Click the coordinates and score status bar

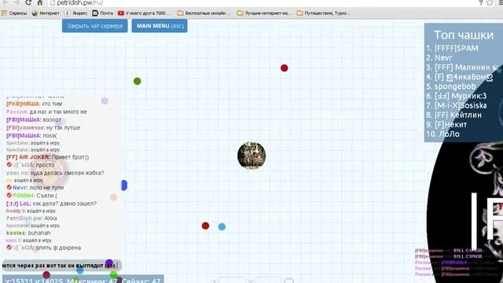point(83,279)
